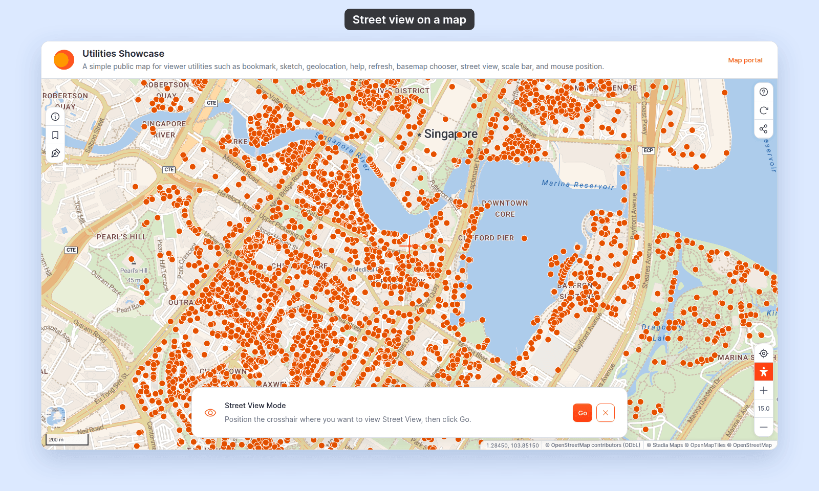This screenshot has width=819, height=491.
Task: Click the eye icon in Street View panel
Action: 210,413
